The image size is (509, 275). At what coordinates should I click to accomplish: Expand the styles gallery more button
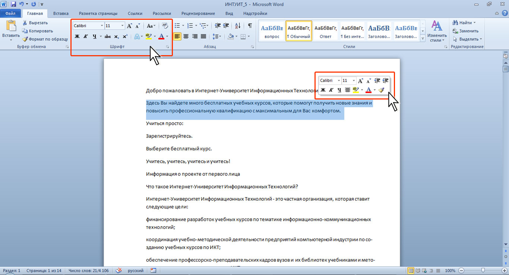pyautogui.click(x=423, y=38)
